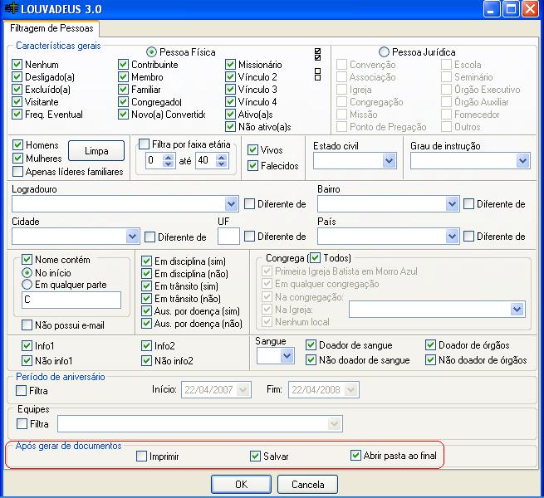Uncheck the Contribuinte checkbox
This screenshot has width=544, height=498.
coord(123,65)
